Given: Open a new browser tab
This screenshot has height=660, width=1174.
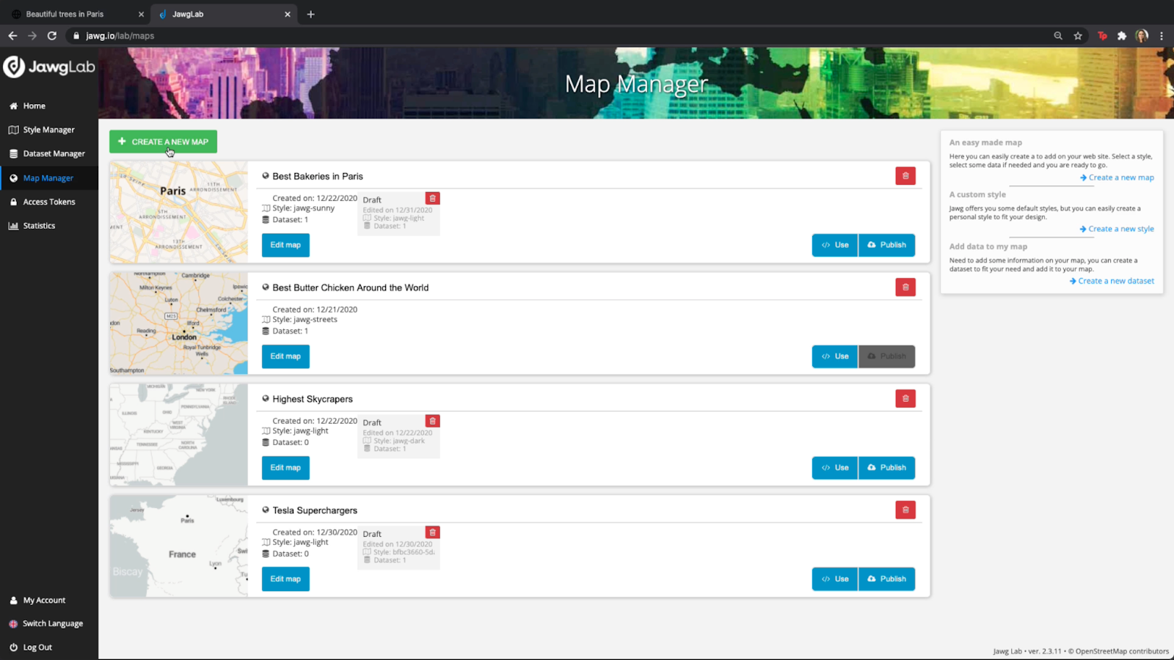Looking at the screenshot, I should [311, 14].
